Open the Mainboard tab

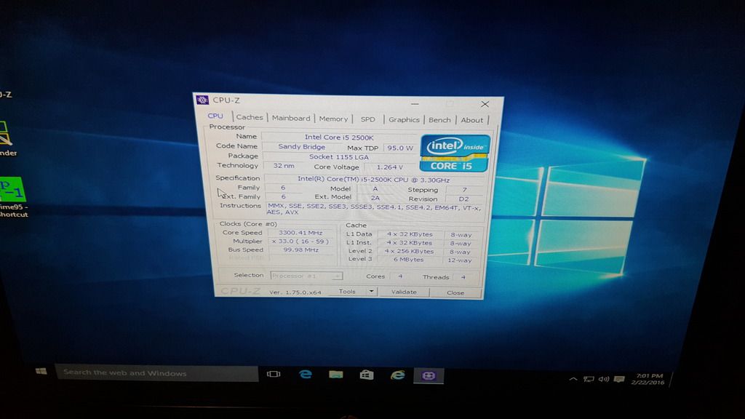click(291, 118)
